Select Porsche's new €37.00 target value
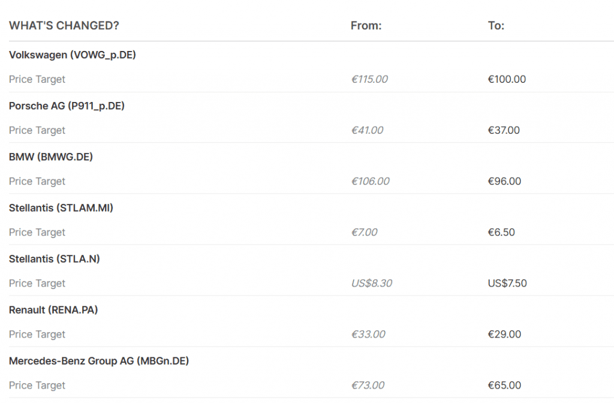This screenshot has height=403, width=614. pos(504,130)
